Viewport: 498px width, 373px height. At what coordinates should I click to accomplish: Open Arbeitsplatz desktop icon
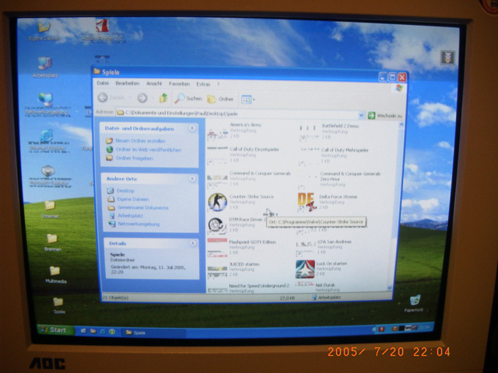click(x=45, y=68)
